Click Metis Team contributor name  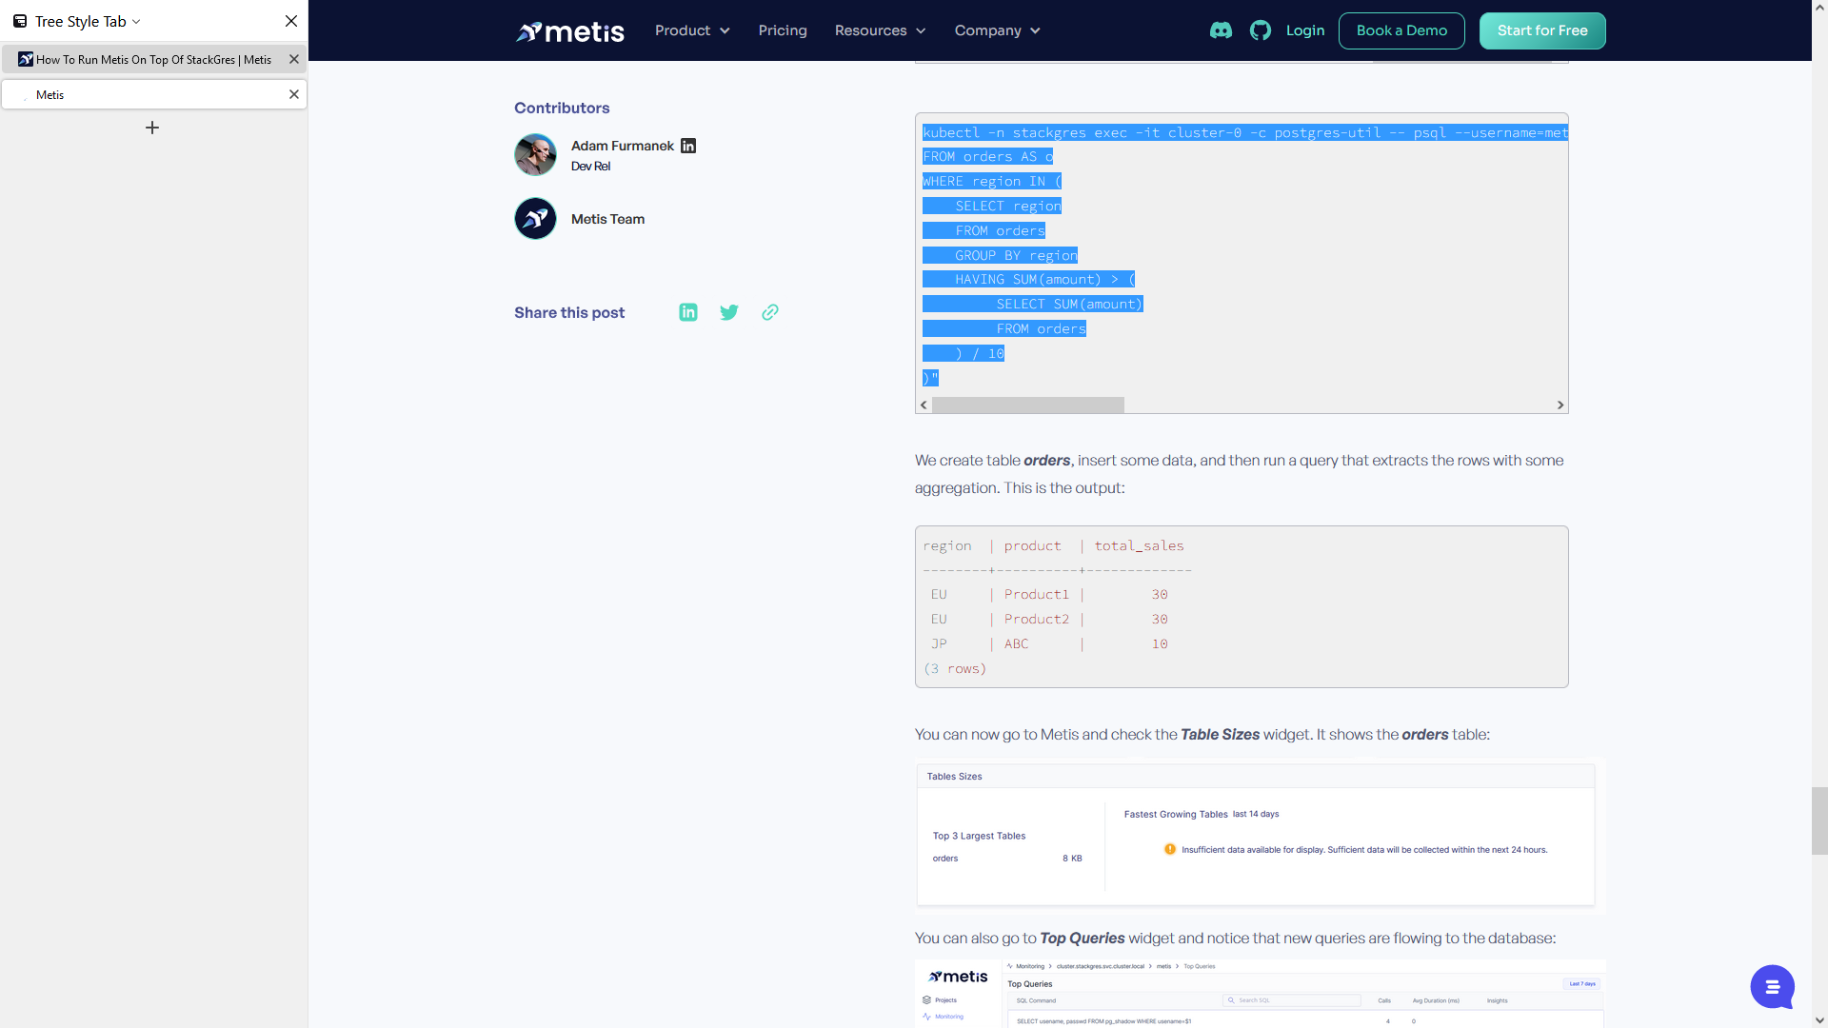(x=607, y=219)
